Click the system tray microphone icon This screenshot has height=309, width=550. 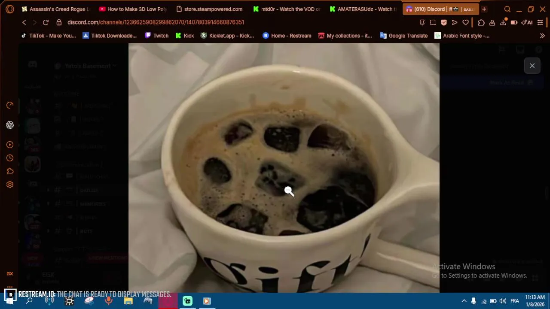point(474,301)
